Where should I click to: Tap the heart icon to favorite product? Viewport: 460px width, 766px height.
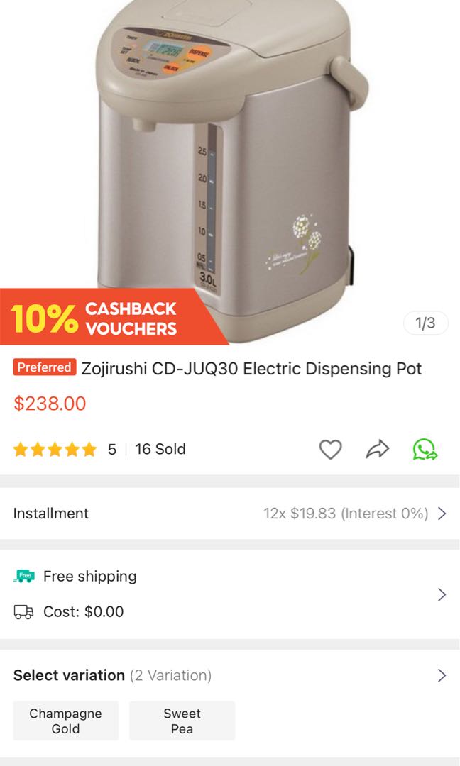[331, 449]
